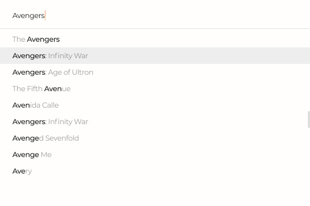Click the 'Calle' text in the suggestions
This screenshot has height=206, width=310.
(x=50, y=105)
